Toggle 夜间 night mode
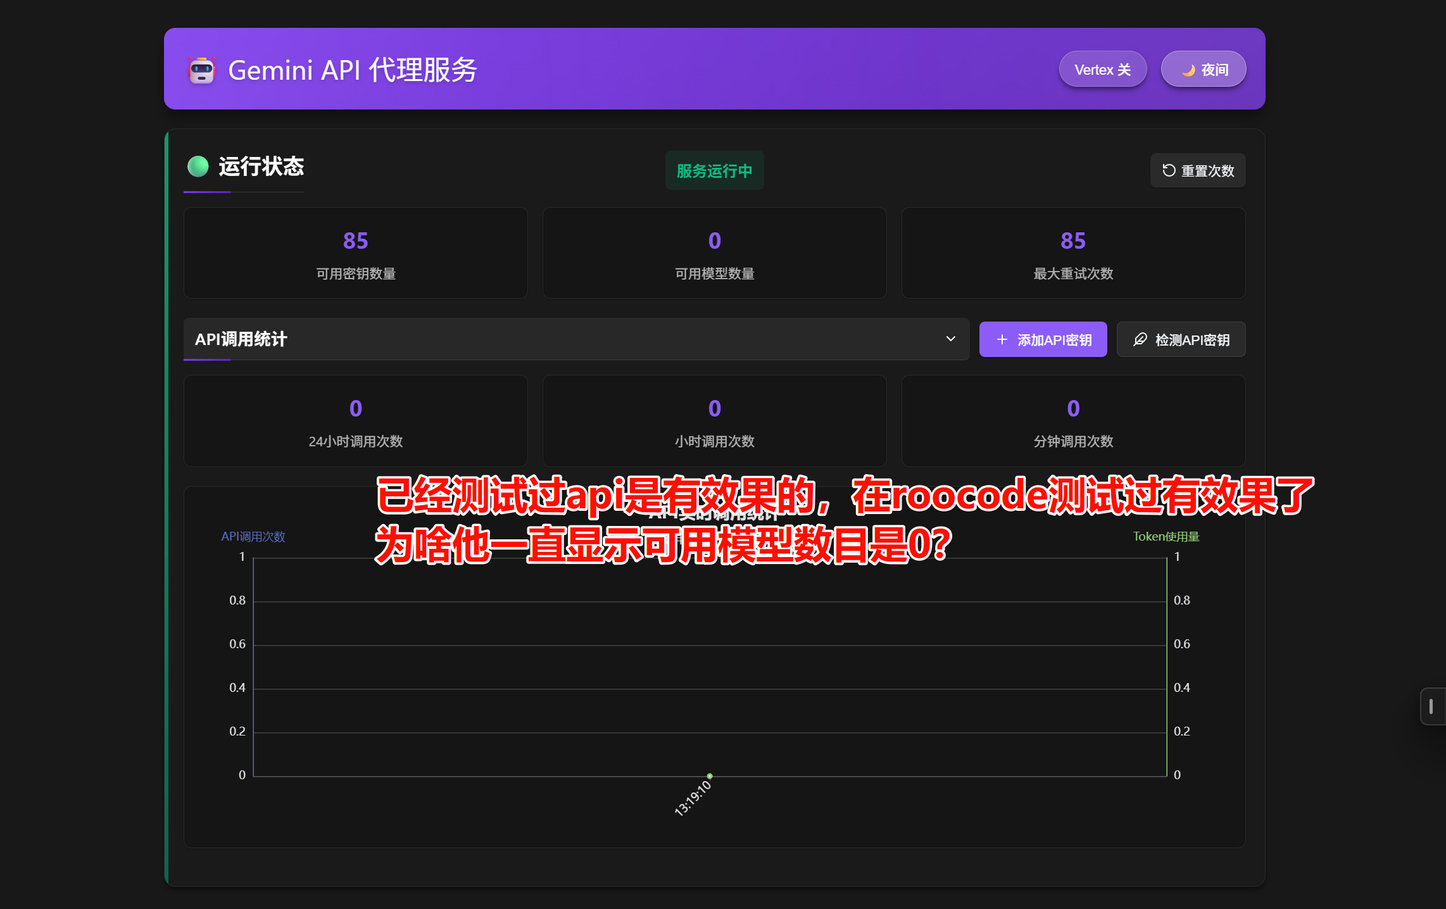Viewport: 1446px width, 909px height. (x=1204, y=70)
